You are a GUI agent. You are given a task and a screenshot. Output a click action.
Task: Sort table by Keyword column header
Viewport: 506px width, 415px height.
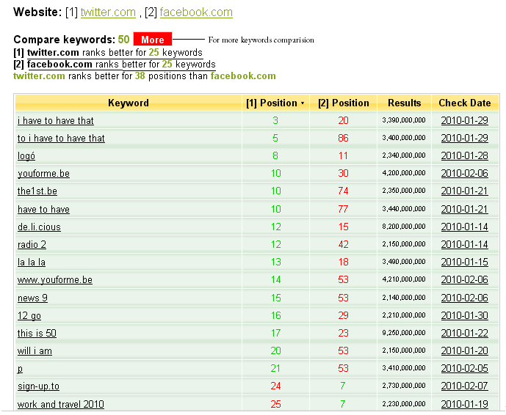[x=129, y=103]
